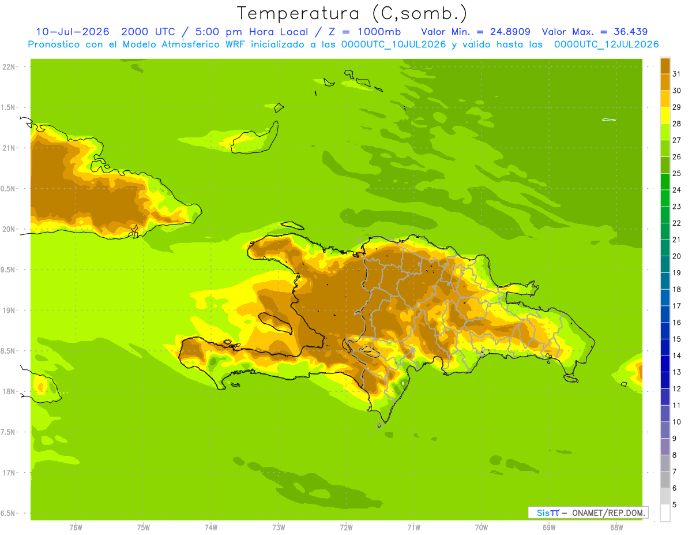Pick dark brown legend swatch above 31

pyautogui.click(x=665, y=66)
